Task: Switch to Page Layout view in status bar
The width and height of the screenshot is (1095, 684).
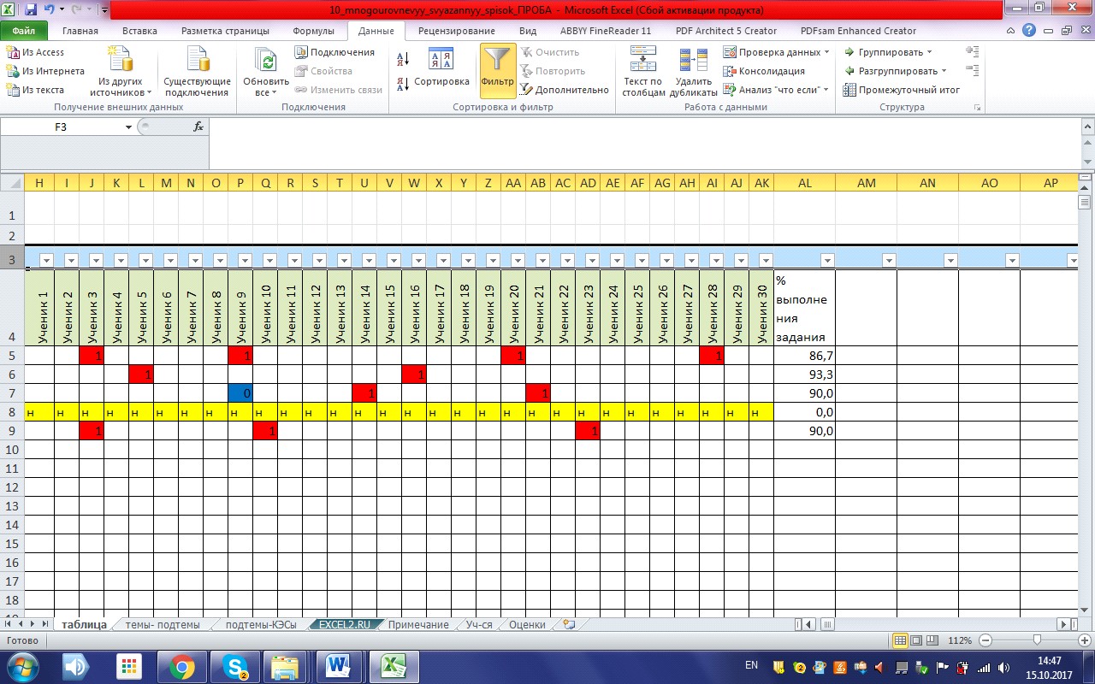Action: pos(916,640)
